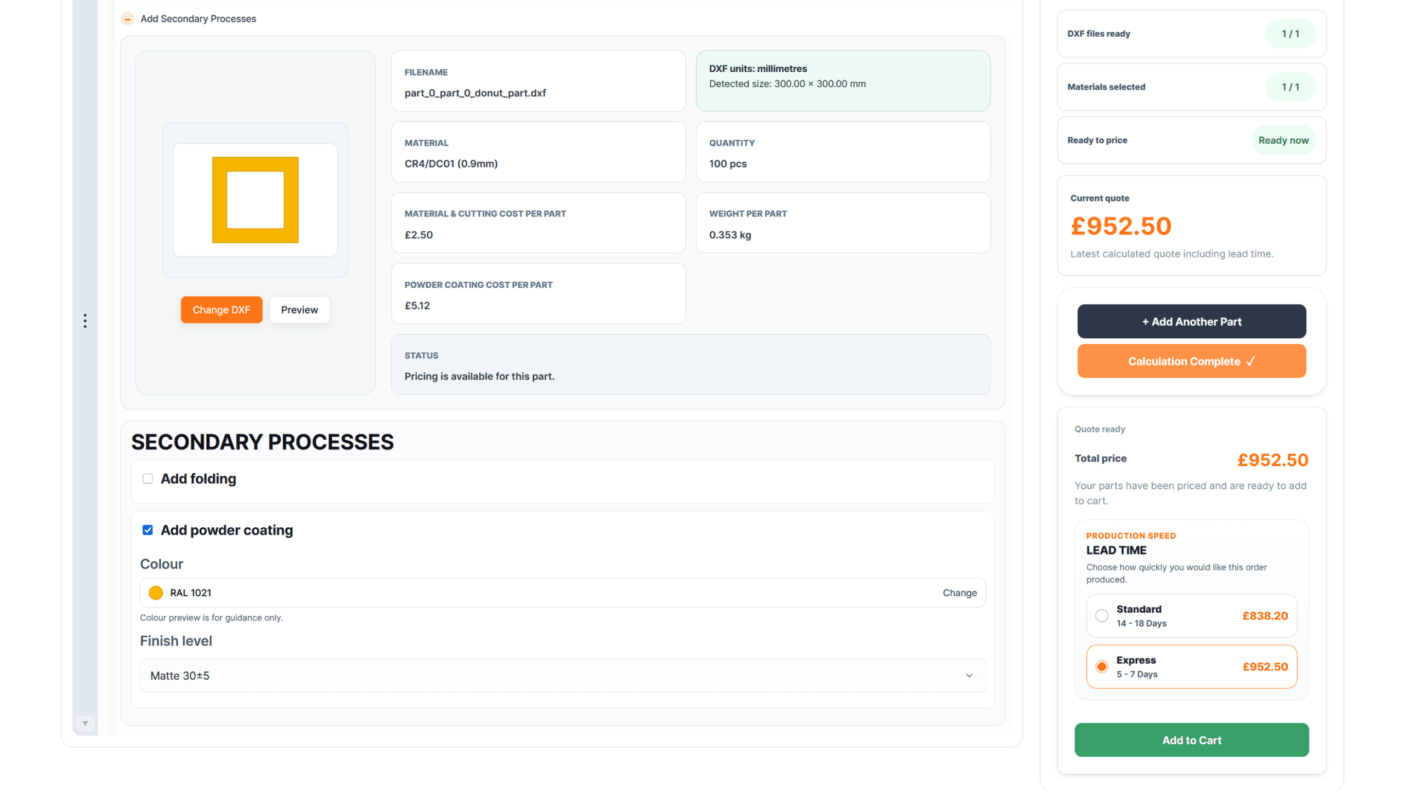Click the £5.12 powder coating cost

tap(417, 305)
